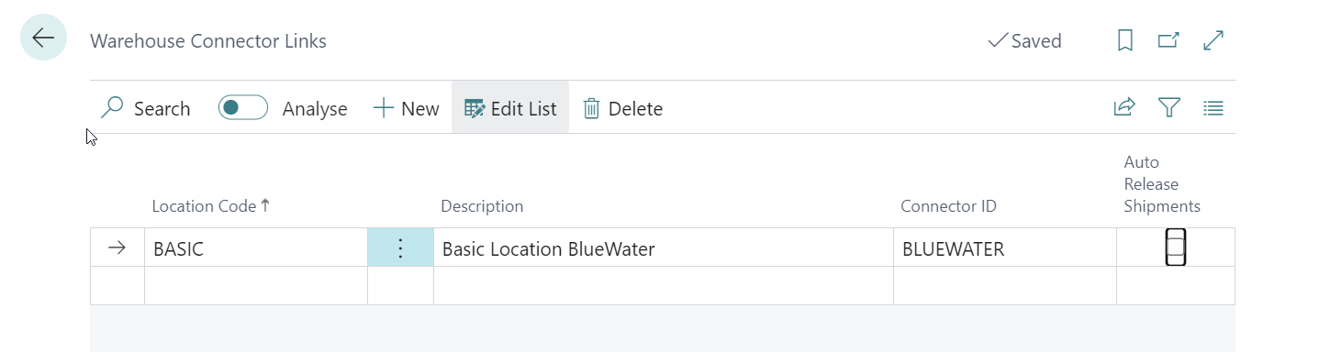Image resolution: width=1319 pixels, height=352 pixels.
Task: Open the filter pane icon
Action: tap(1168, 108)
